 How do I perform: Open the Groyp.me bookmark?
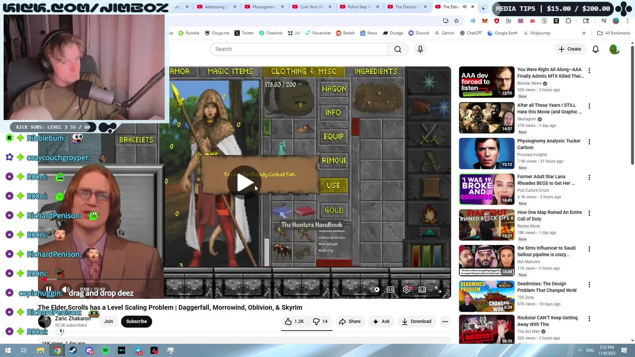click(217, 33)
